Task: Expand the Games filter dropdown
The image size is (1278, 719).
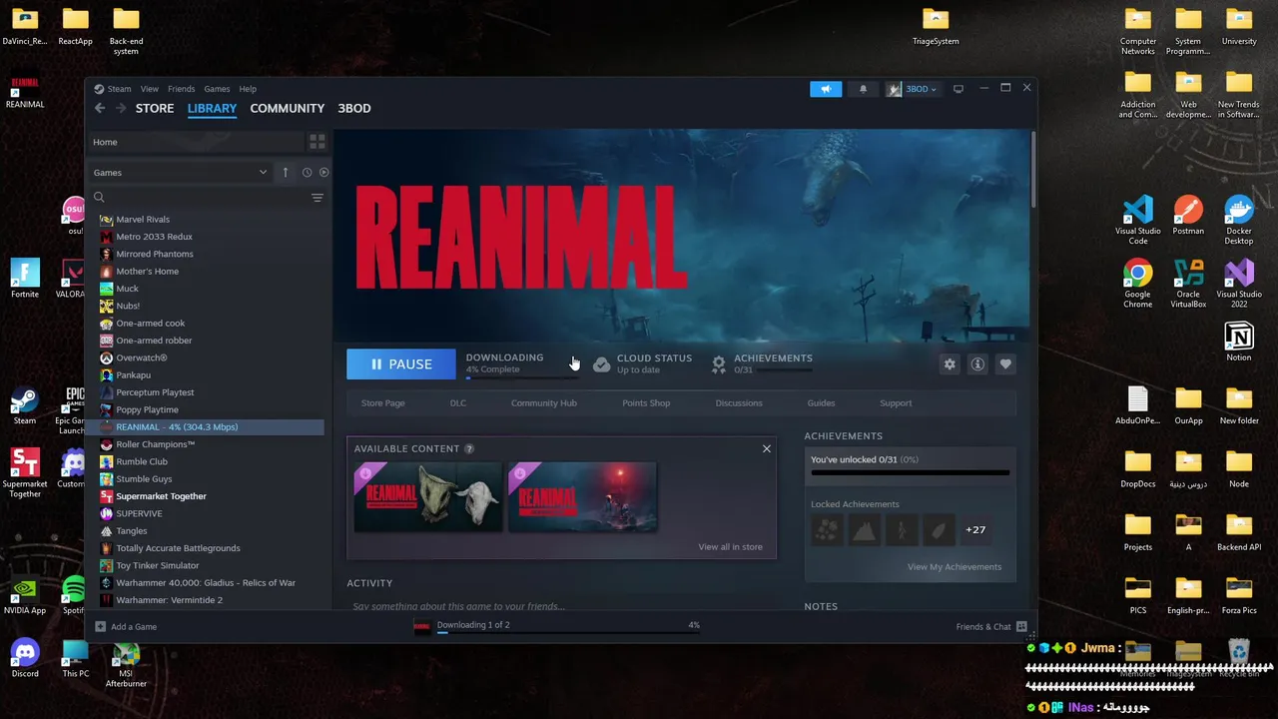Action: pos(181,172)
